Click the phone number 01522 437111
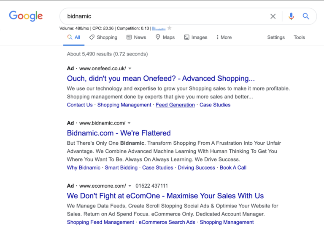 [151, 186]
